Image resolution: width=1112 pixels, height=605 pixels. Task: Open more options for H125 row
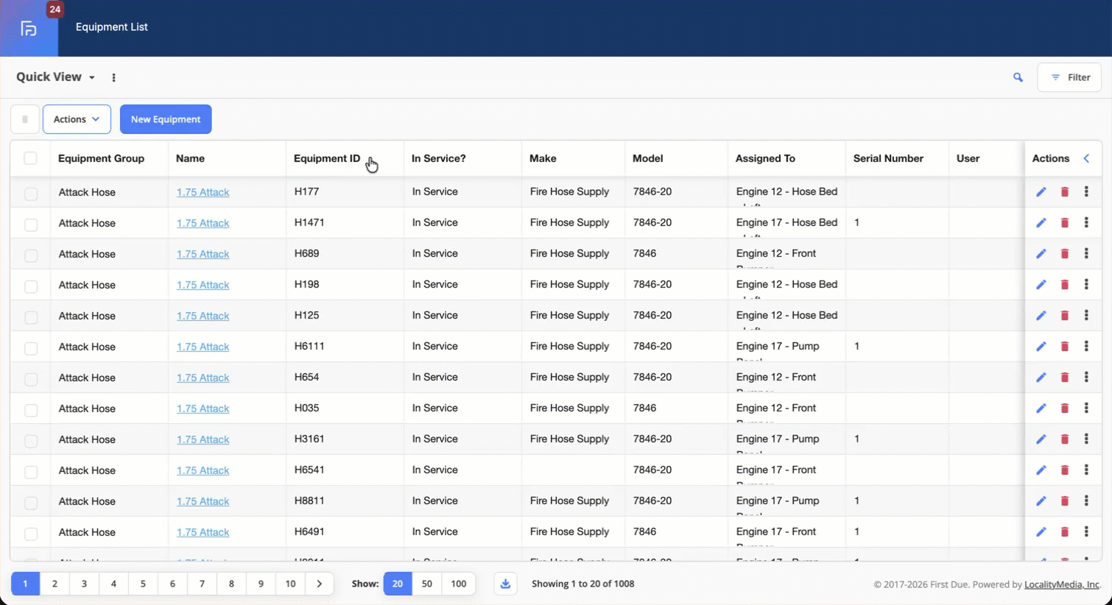(1086, 315)
